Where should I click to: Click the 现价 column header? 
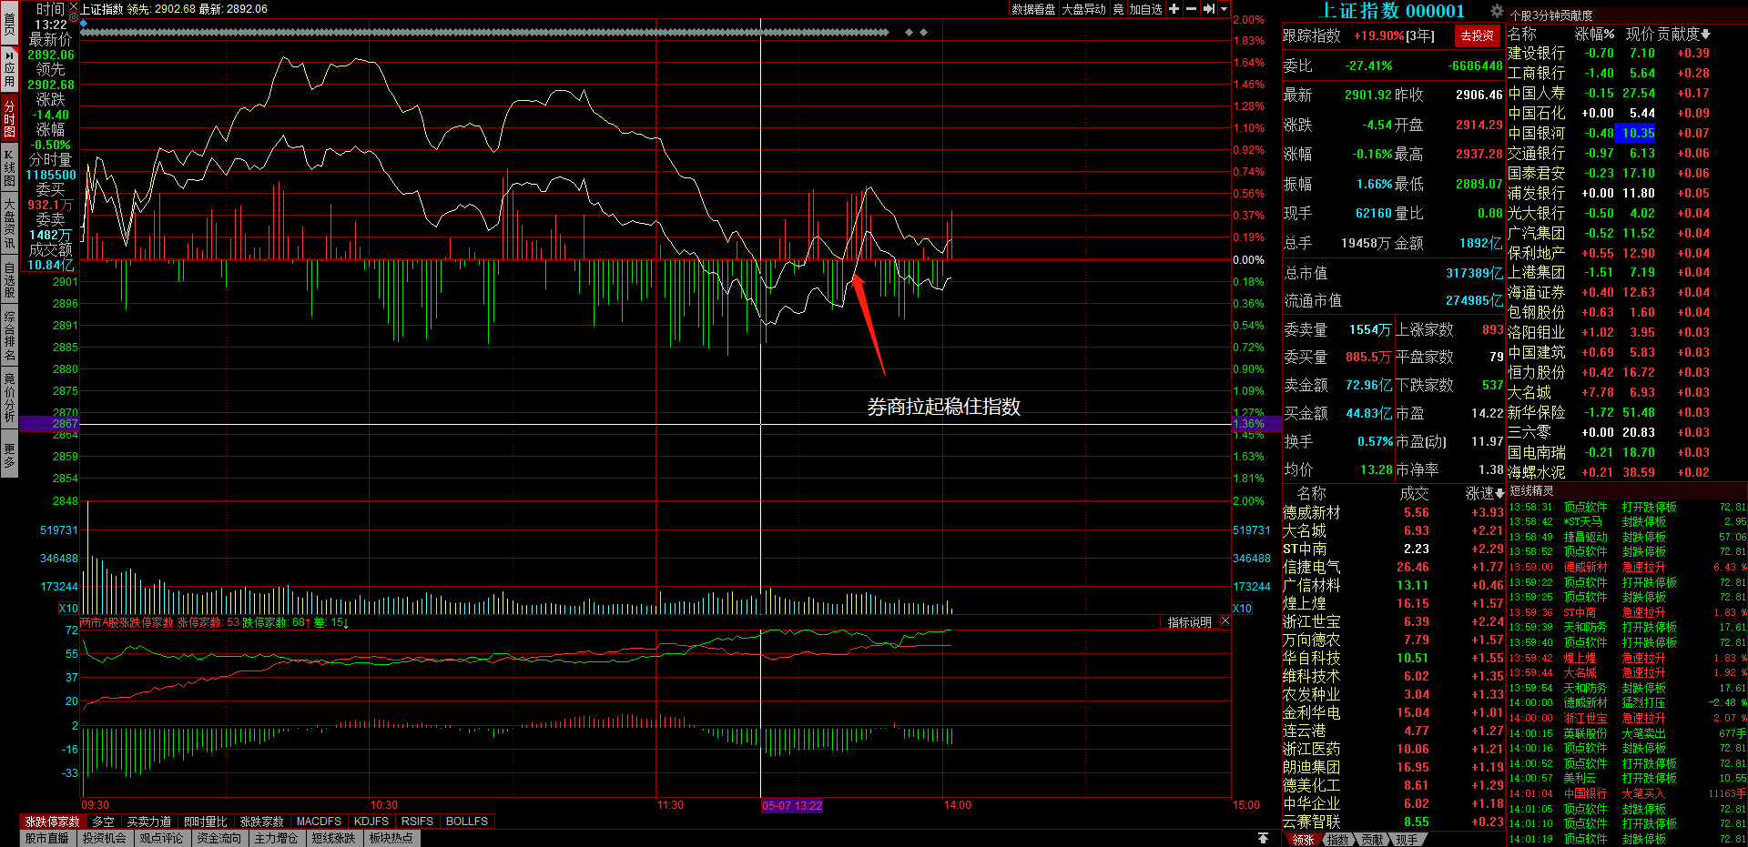(1641, 34)
